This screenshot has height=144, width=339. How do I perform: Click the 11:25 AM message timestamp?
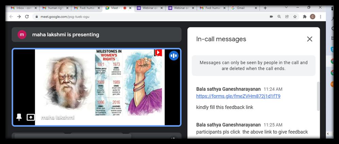pos(273,125)
